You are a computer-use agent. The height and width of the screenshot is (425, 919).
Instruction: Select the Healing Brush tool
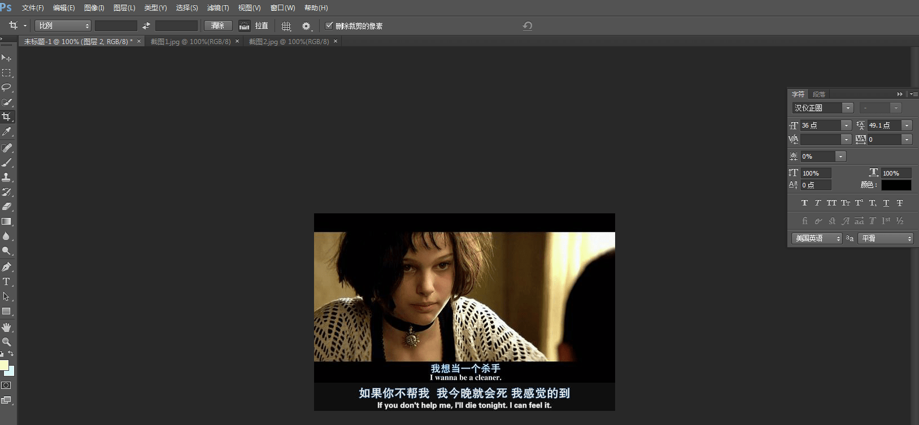point(7,148)
